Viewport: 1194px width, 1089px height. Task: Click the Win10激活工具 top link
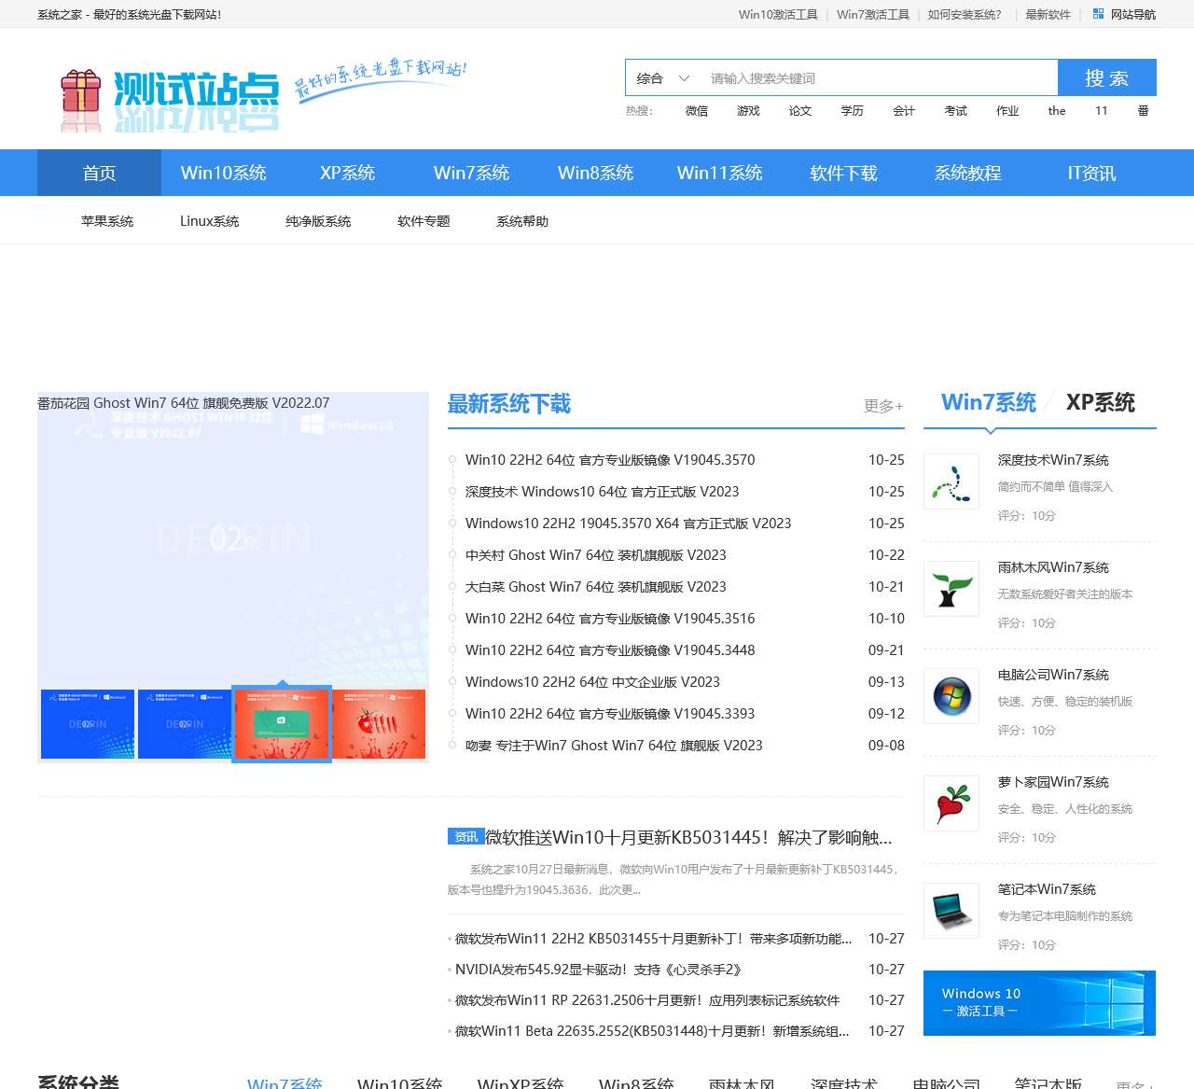coord(778,14)
